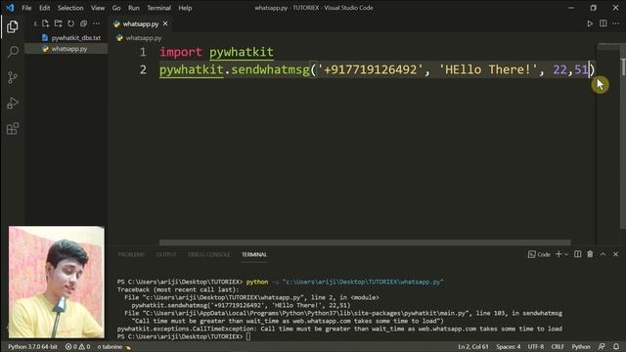
Task: Click the VS Code logo menu icon
Action: (x=10, y=8)
